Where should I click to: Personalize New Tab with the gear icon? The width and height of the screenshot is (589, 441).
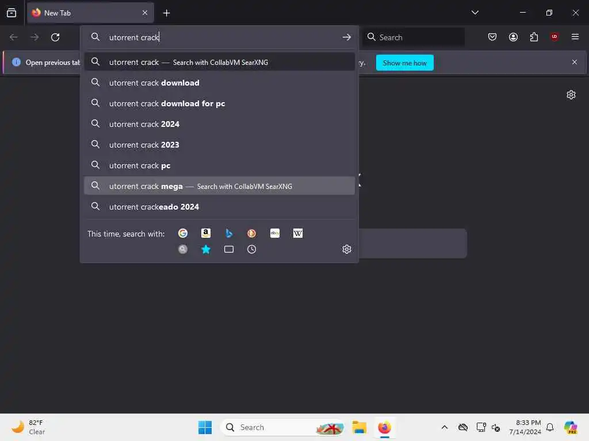(571, 95)
